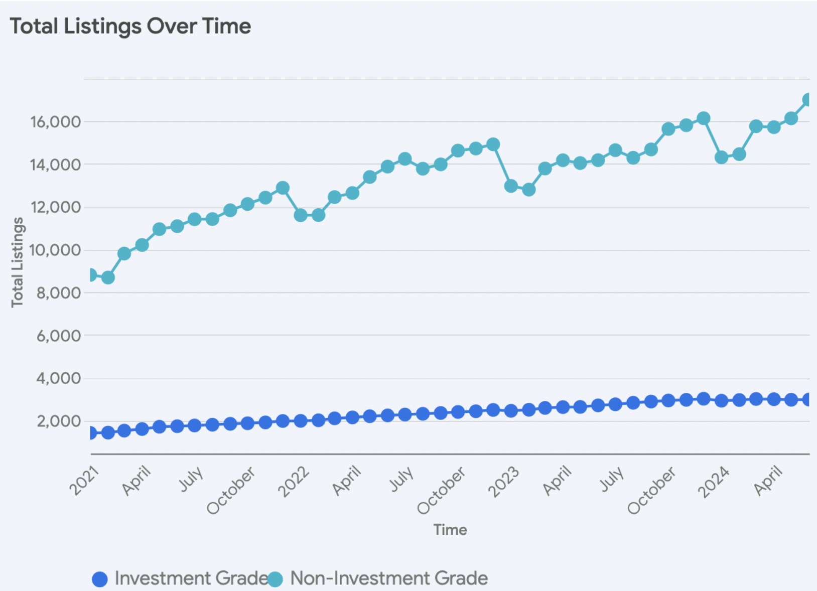Click the rightmost Investment Grade data point
The image size is (817, 591).
pos(808,400)
